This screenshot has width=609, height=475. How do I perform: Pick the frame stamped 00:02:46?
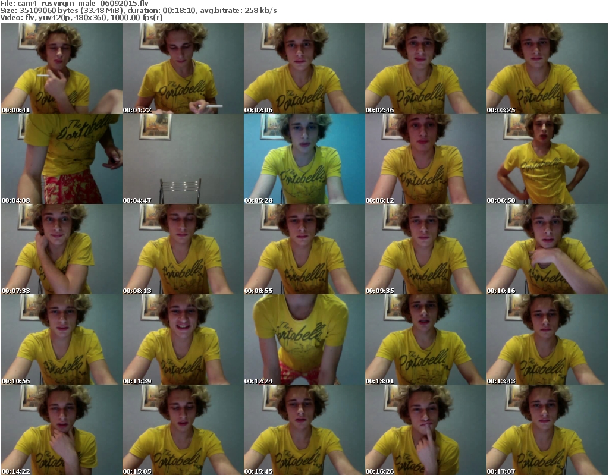(x=426, y=68)
